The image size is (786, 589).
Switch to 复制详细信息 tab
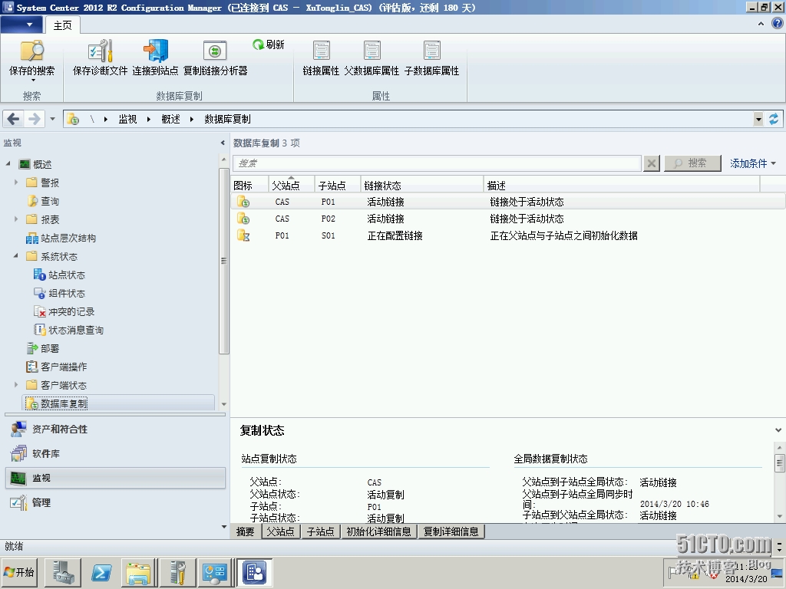(451, 532)
